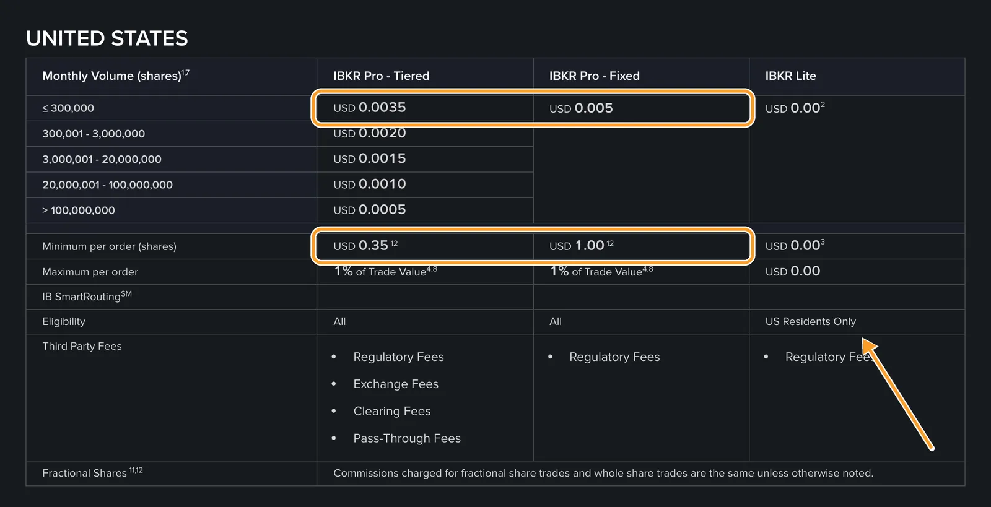Click the ≤ 300,000 volume row label
This screenshot has width=991, height=507.
point(68,108)
